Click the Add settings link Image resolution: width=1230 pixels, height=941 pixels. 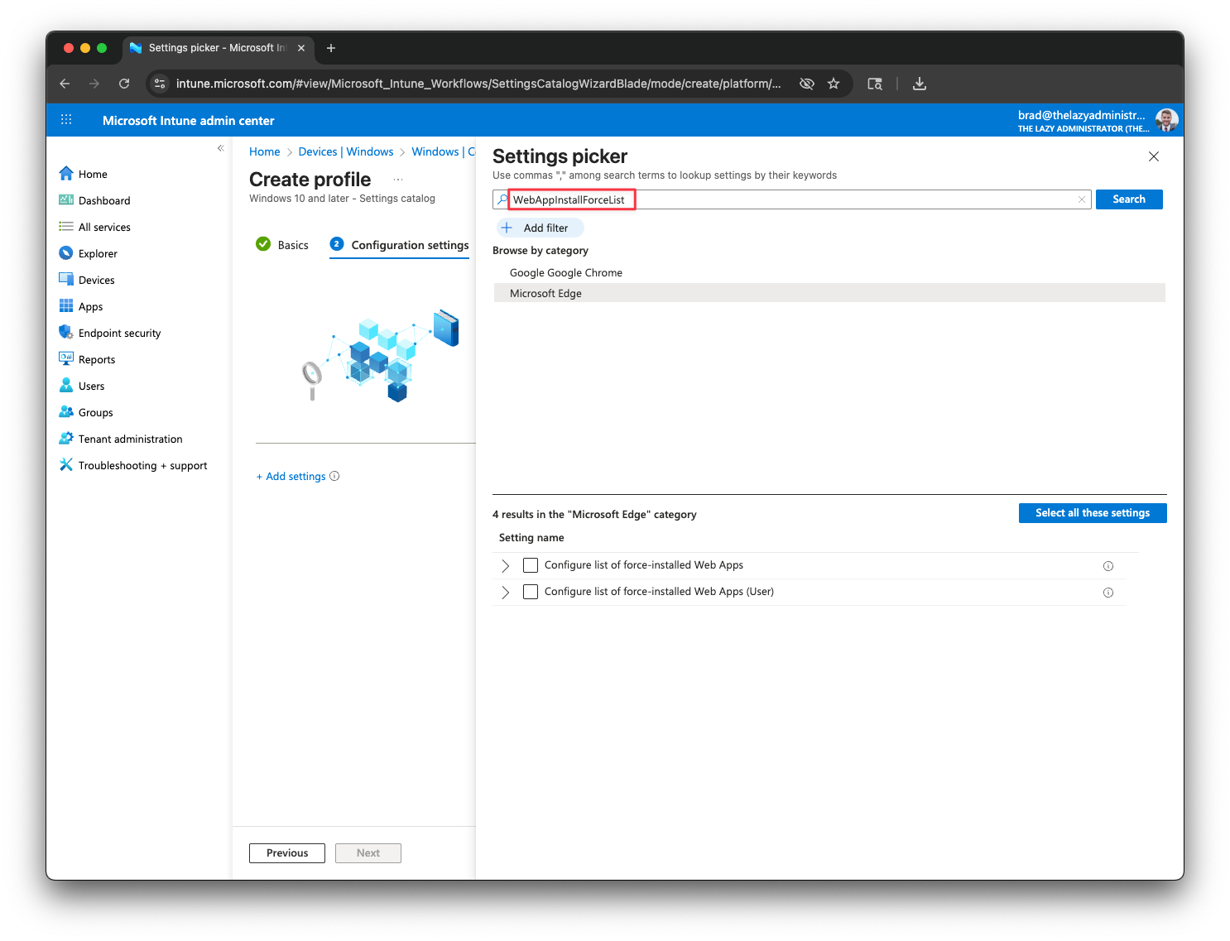click(x=291, y=477)
